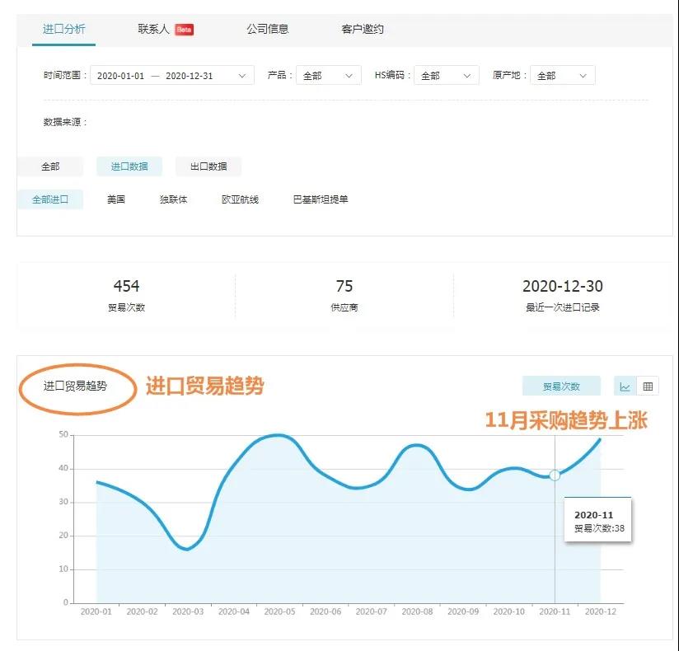Open the 时间范围 date range dropdown
Screen dimensions: 679x651
pos(172,75)
